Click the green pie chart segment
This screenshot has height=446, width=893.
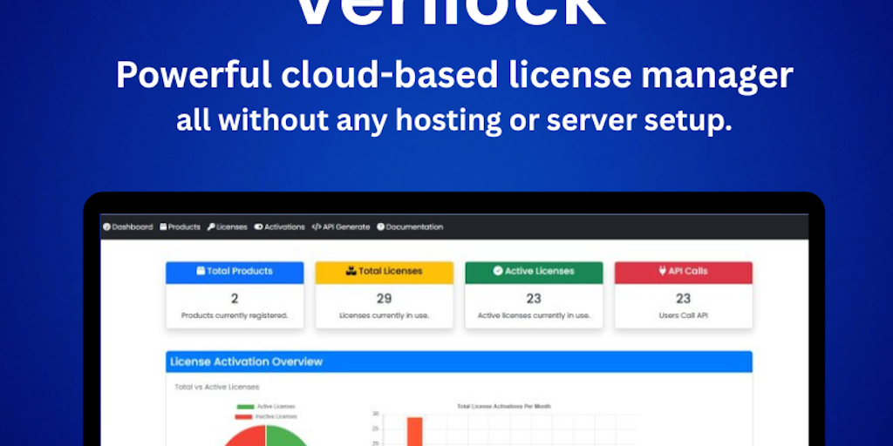tap(286, 436)
